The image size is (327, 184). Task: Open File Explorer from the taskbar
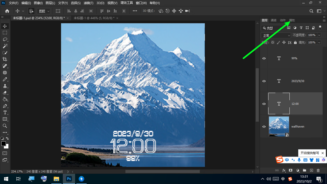click(x=56, y=179)
